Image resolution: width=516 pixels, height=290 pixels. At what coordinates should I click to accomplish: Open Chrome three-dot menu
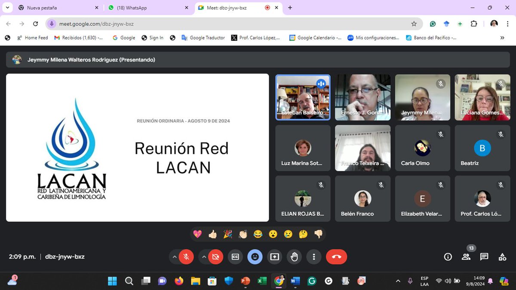point(508,24)
